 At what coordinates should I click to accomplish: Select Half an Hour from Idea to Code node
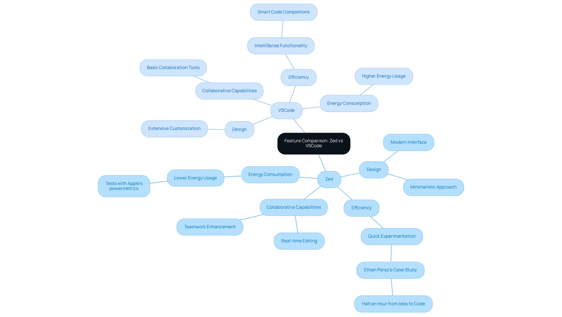click(x=393, y=304)
